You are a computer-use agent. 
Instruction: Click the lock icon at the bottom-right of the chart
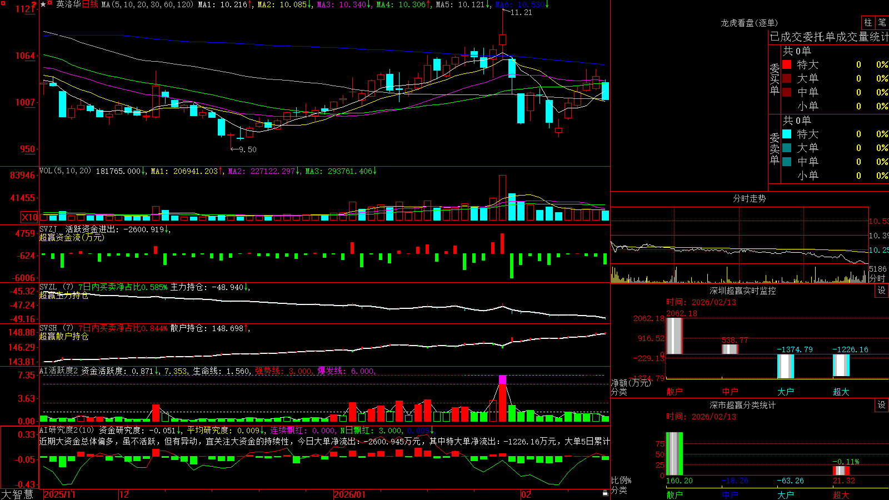[606, 493]
